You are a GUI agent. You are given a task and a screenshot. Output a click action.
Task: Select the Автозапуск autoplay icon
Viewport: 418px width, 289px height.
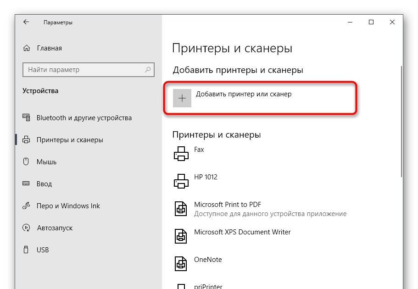[x=26, y=228]
